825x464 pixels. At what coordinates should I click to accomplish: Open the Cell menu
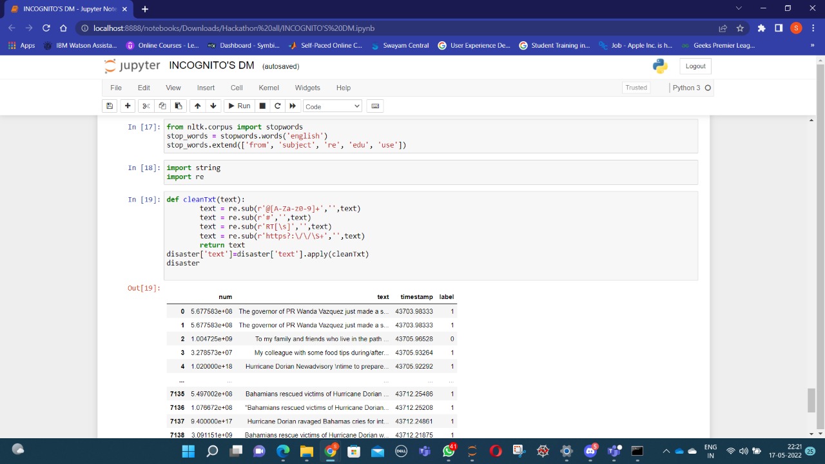pos(237,88)
